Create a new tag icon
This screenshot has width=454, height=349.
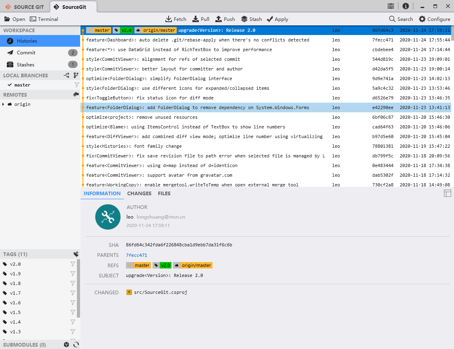(76, 254)
